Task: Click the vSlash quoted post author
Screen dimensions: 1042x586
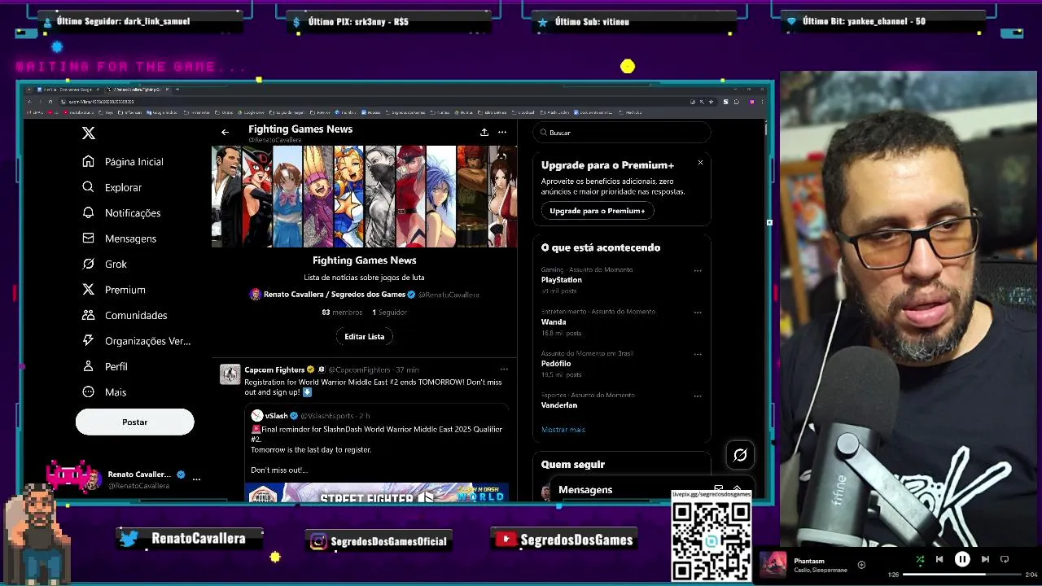Action: (276, 416)
